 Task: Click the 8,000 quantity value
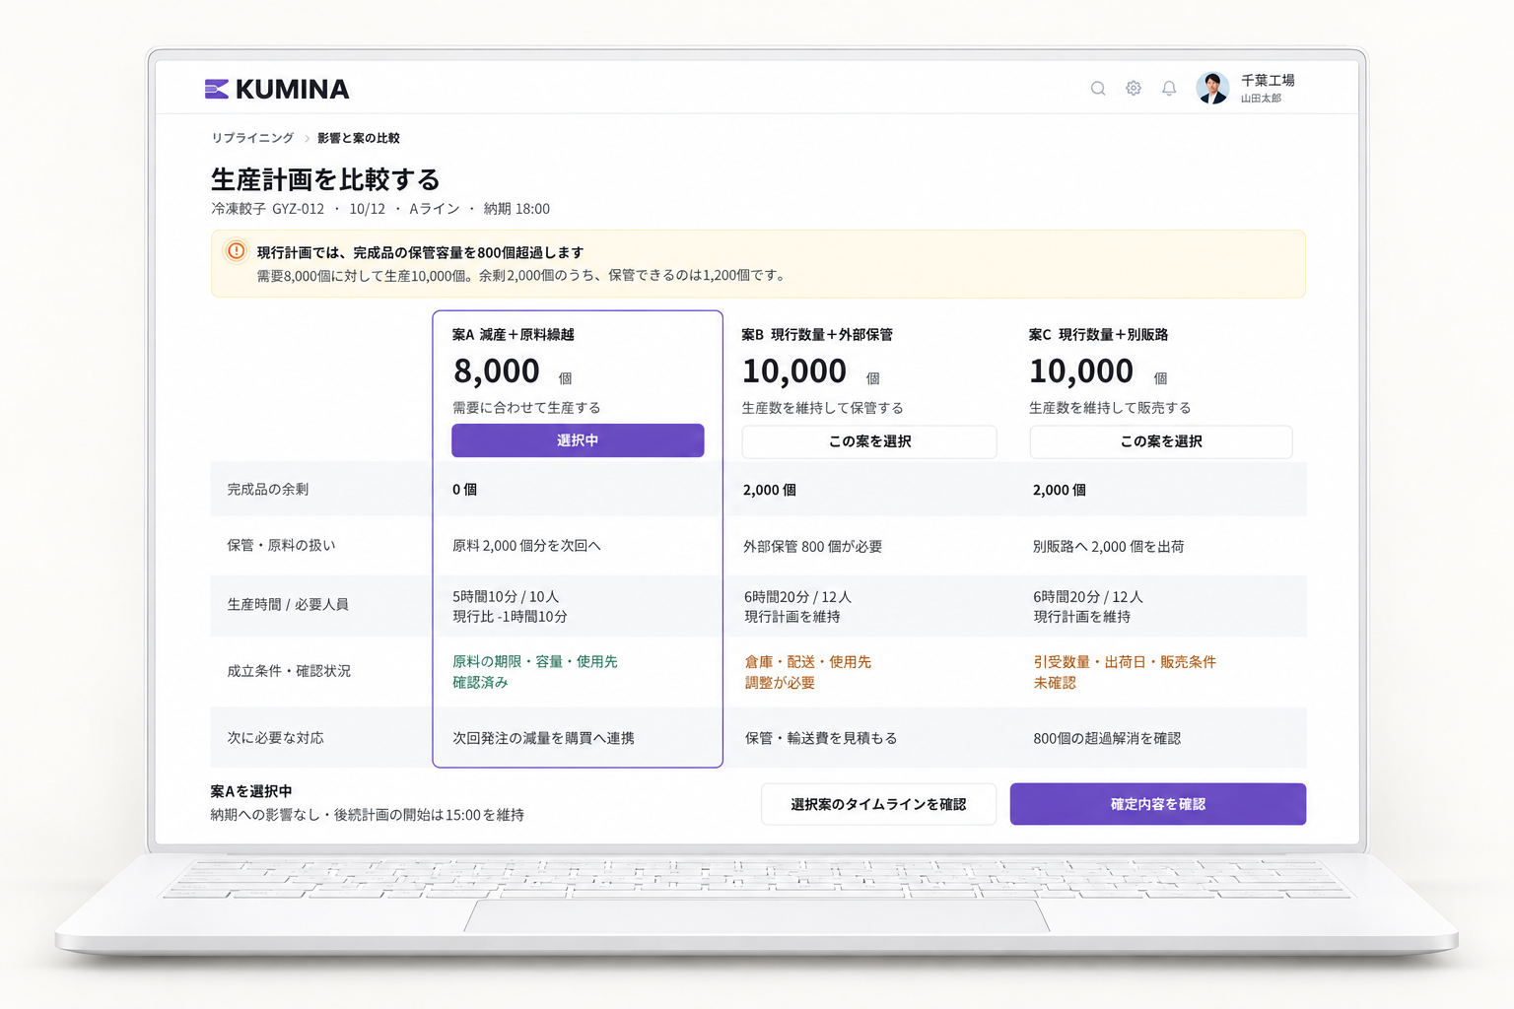[x=497, y=371]
